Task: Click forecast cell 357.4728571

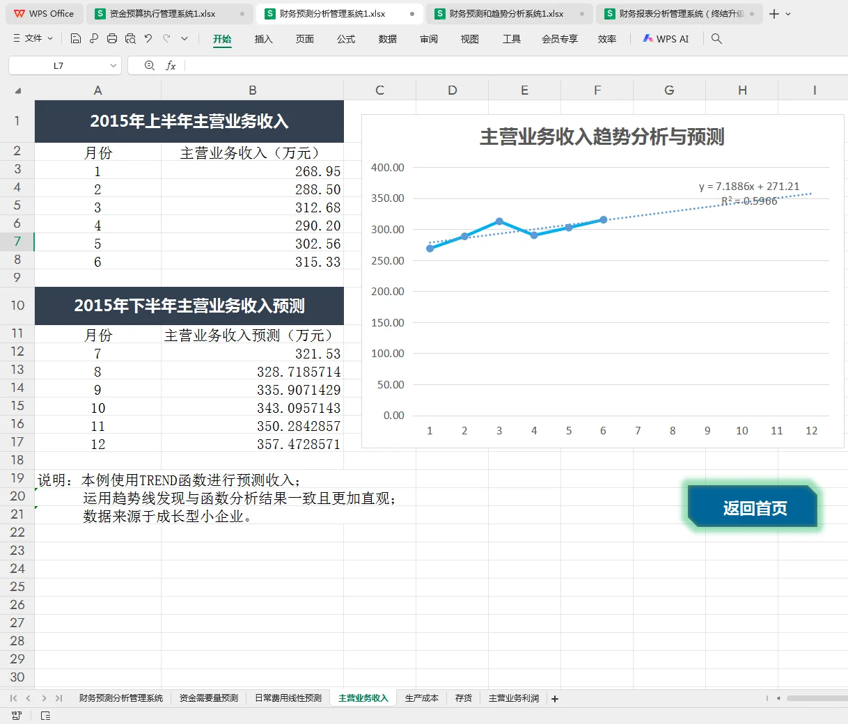Action: 252,443
